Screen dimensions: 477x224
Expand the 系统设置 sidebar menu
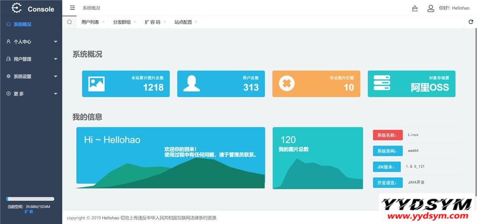[x=30, y=76]
